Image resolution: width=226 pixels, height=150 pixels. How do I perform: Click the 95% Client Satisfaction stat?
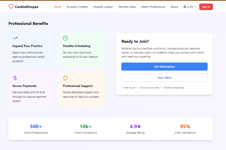(185, 129)
